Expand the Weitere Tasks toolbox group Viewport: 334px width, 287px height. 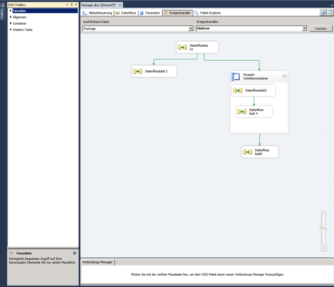point(11,30)
